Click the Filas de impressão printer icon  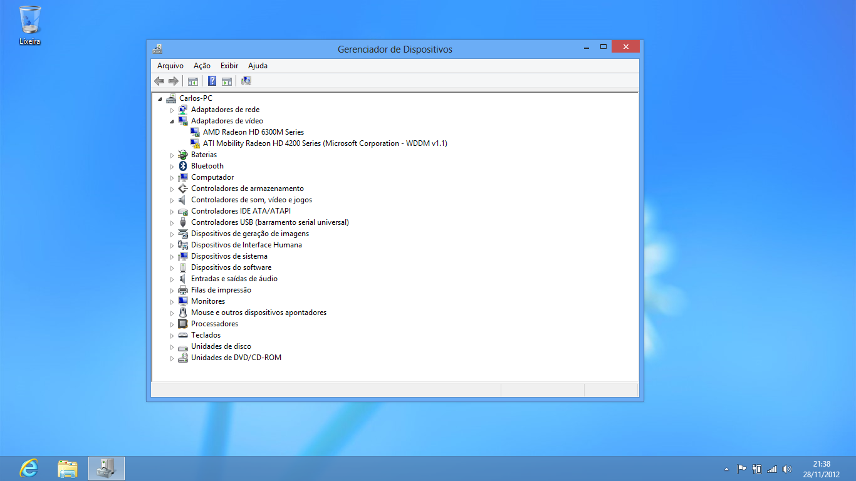tap(183, 290)
